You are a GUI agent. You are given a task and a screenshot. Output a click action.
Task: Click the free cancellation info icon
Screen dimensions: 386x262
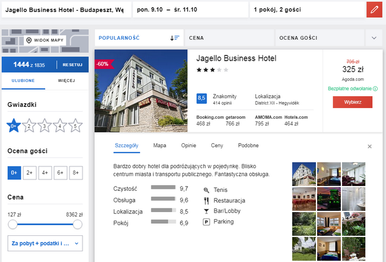(x=375, y=89)
